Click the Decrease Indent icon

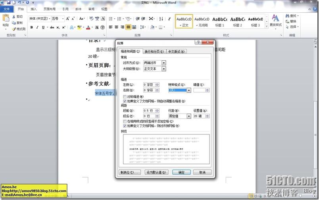[138, 19]
